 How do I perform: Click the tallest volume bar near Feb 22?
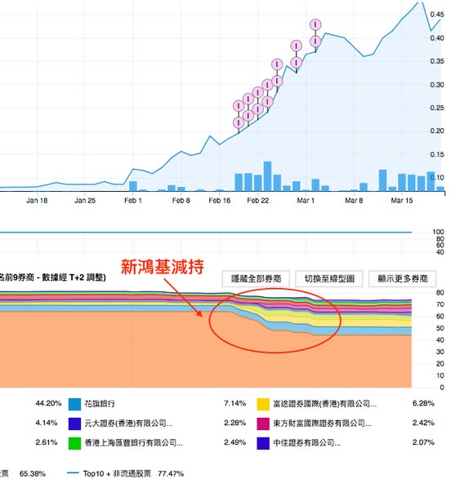click(267, 176)
